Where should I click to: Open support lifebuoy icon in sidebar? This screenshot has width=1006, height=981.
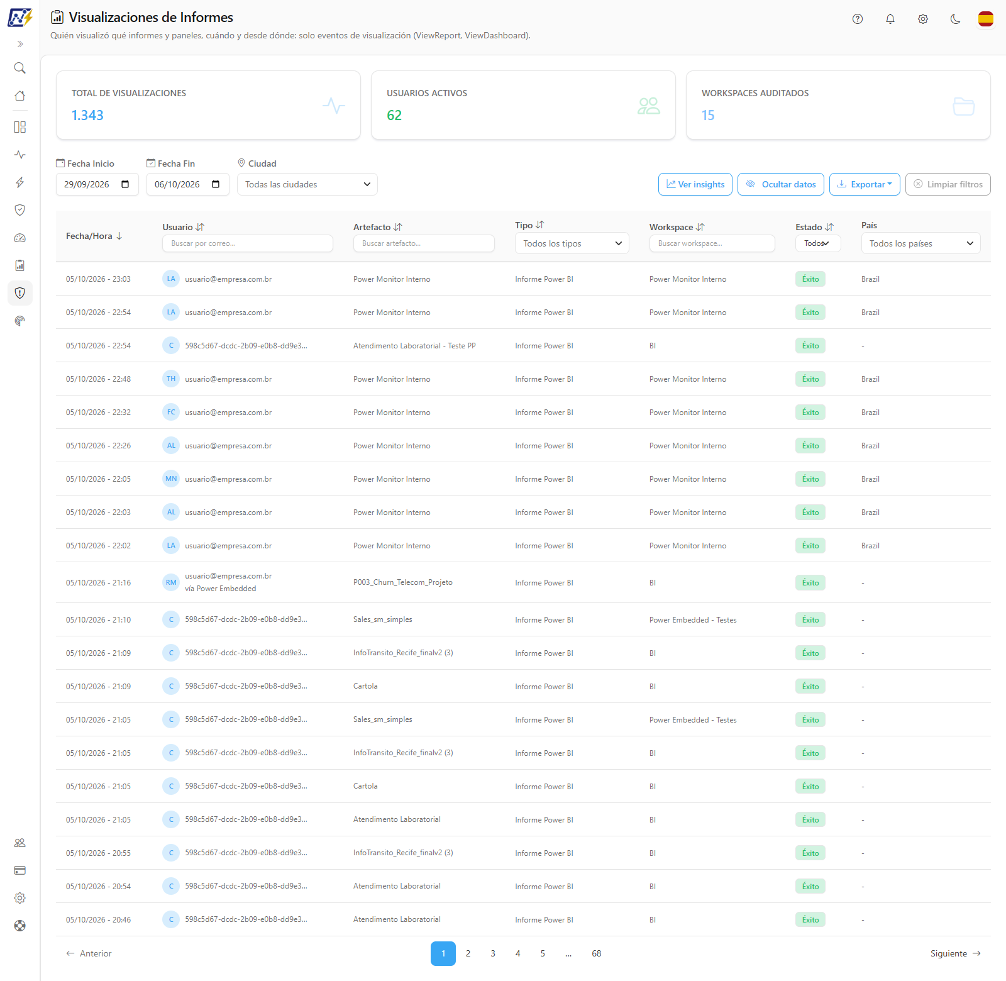click(20, 926)
